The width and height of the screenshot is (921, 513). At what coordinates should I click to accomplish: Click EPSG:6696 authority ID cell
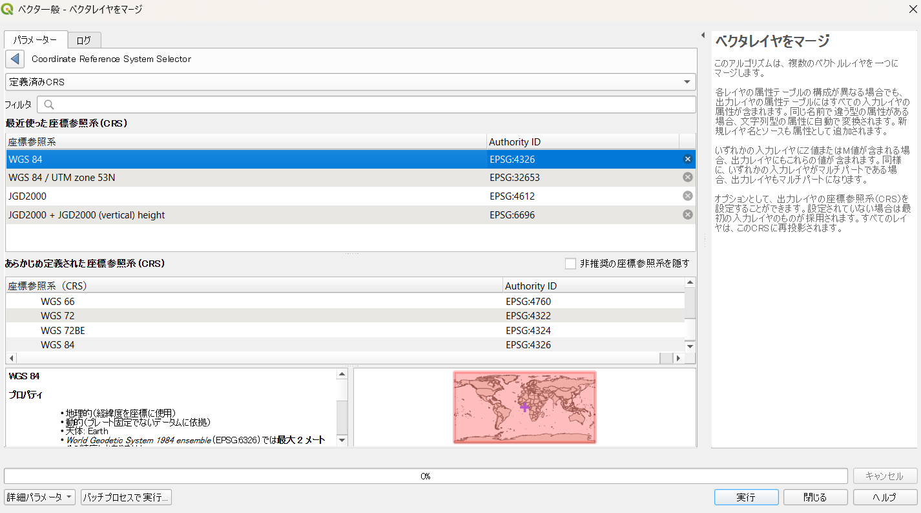[x=512, y=215]
